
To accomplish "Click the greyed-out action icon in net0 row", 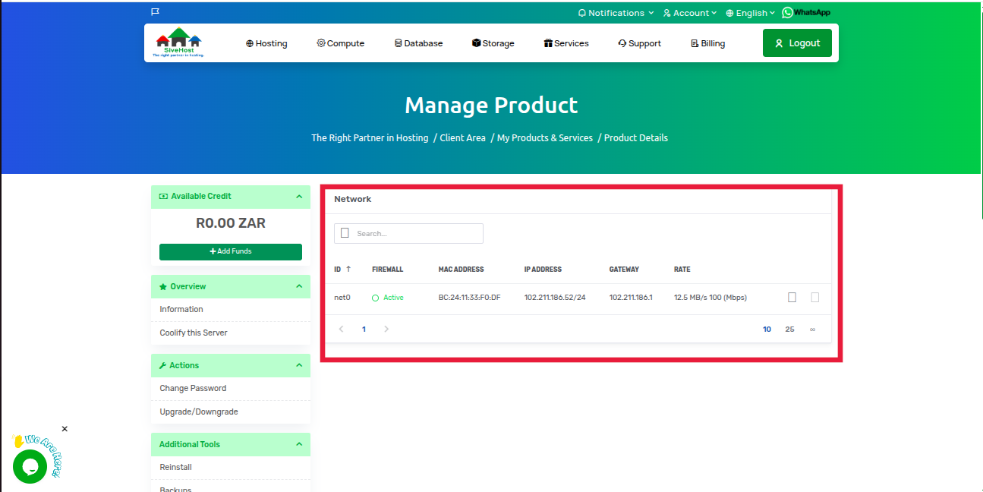I will coord(814,298).
